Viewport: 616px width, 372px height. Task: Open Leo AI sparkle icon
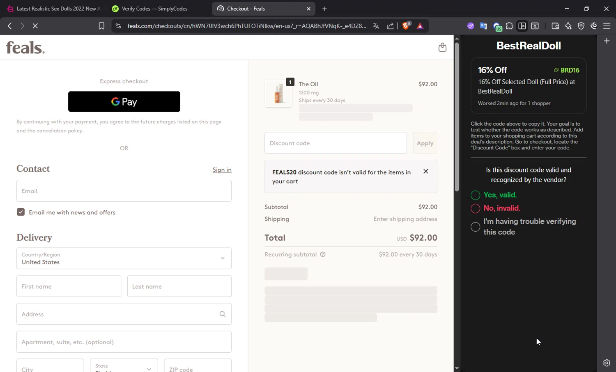[x=568, y=26]
